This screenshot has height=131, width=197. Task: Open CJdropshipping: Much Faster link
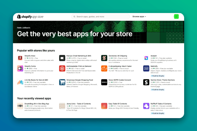click(120, 66)
